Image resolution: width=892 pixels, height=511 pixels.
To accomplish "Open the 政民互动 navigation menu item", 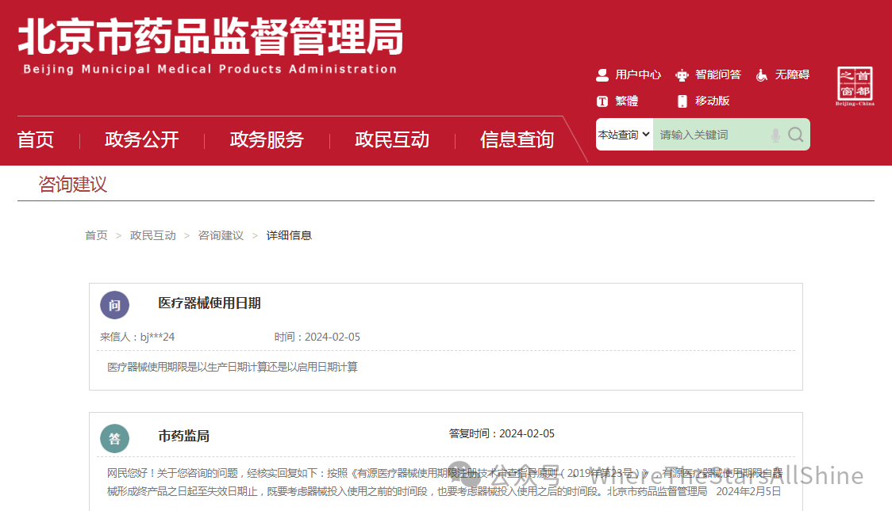I will [x=392, y=139].
